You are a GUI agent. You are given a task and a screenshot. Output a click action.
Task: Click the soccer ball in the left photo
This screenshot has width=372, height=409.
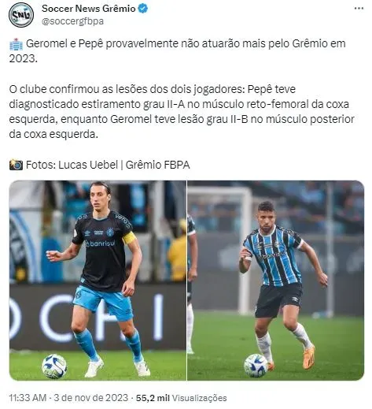click(54, 366)
